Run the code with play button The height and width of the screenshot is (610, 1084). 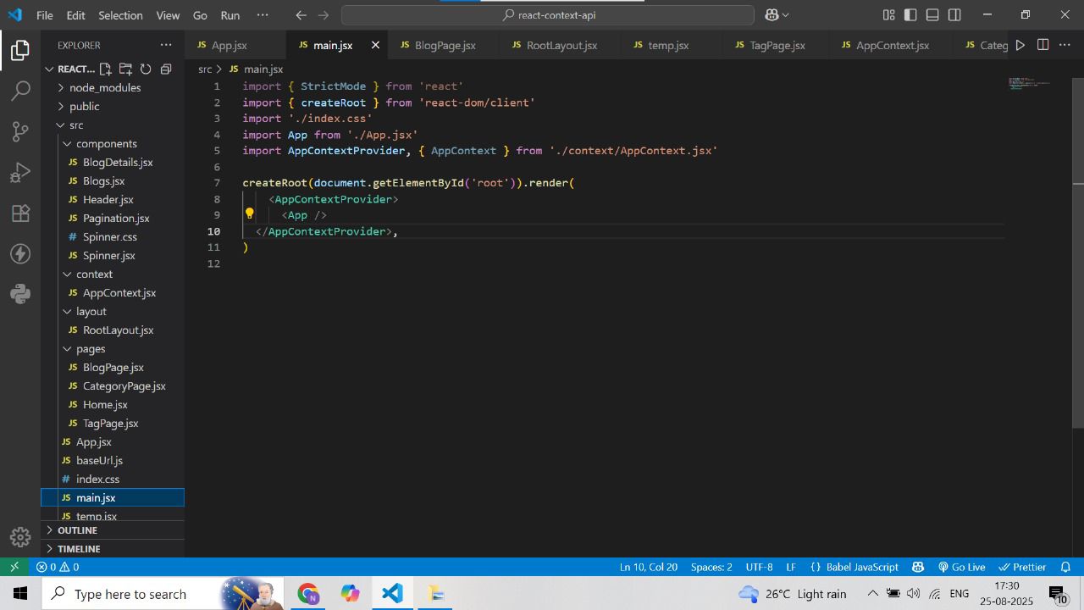pyautogui.click(x=1020, y=45)
